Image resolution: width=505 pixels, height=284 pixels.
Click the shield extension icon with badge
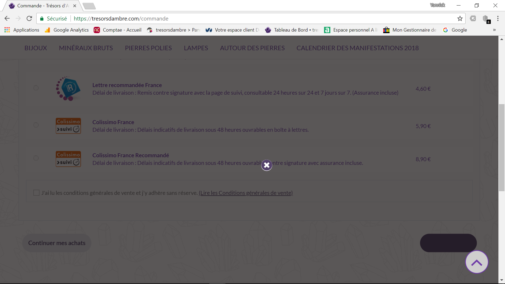tap(486, 19)
